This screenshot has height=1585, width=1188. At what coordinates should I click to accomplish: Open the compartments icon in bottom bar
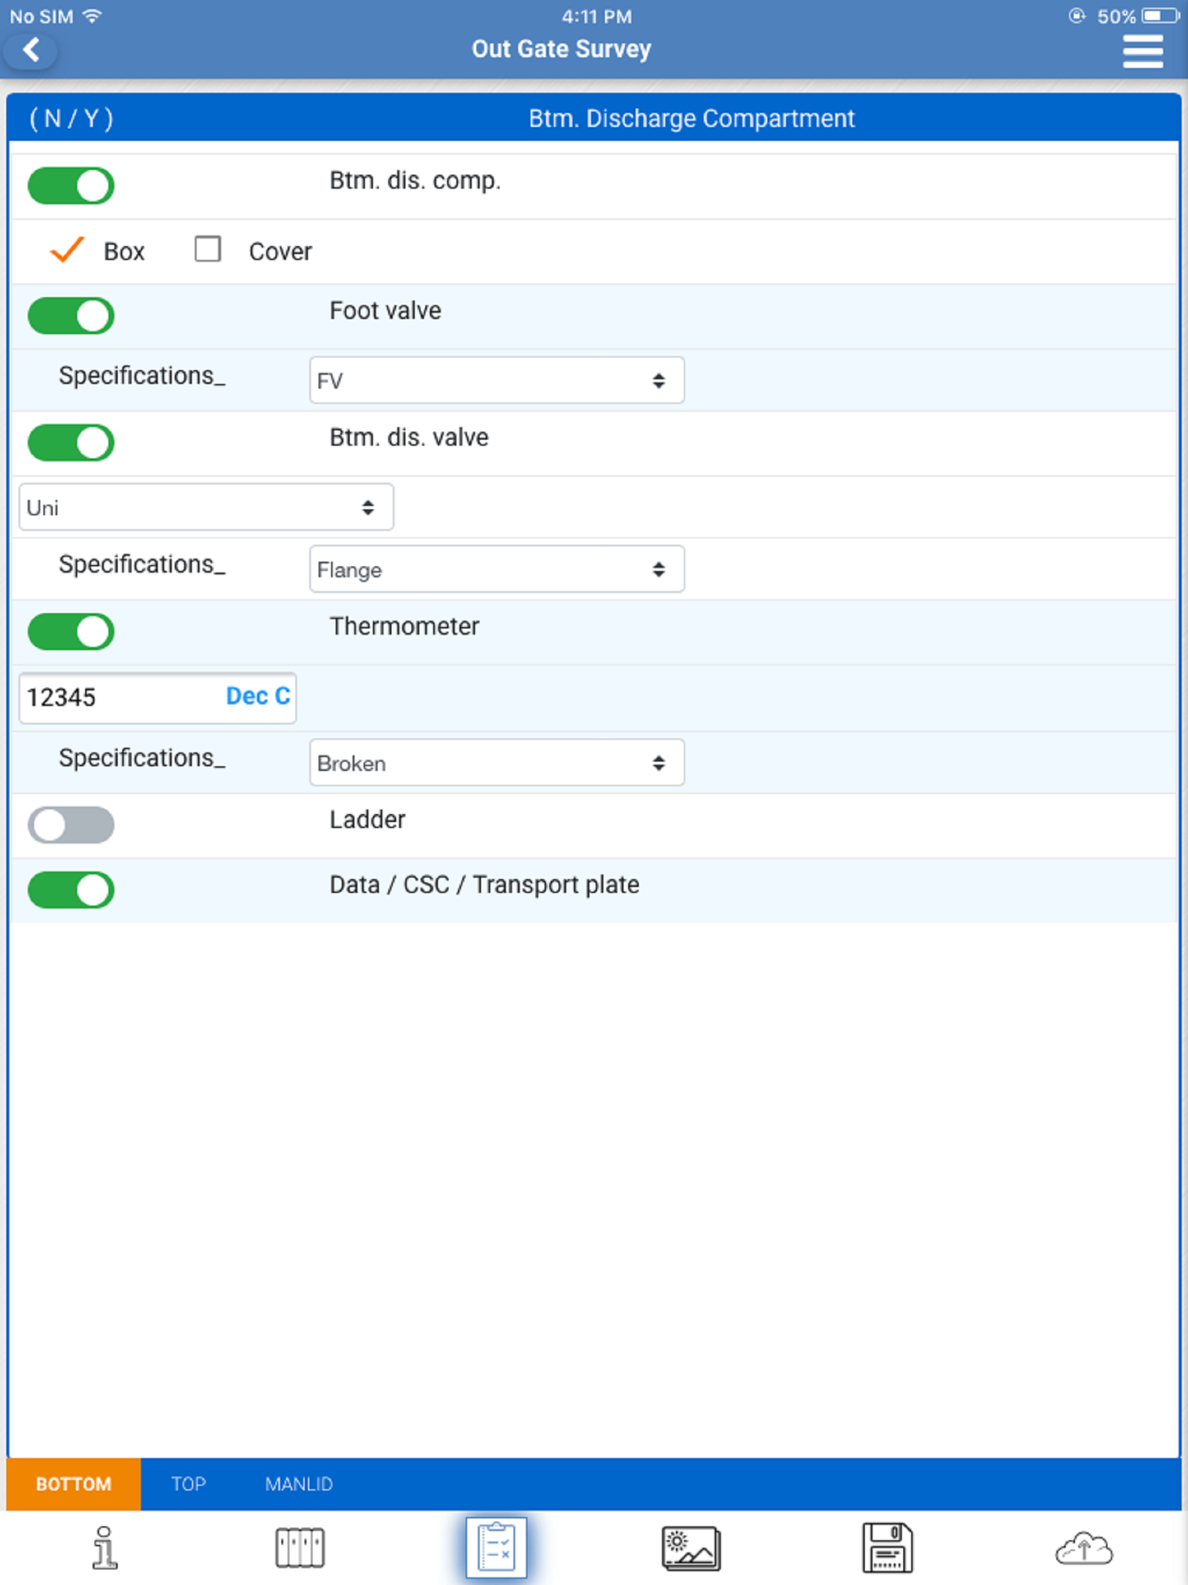pyautogui.click(x=299, y=1548)
